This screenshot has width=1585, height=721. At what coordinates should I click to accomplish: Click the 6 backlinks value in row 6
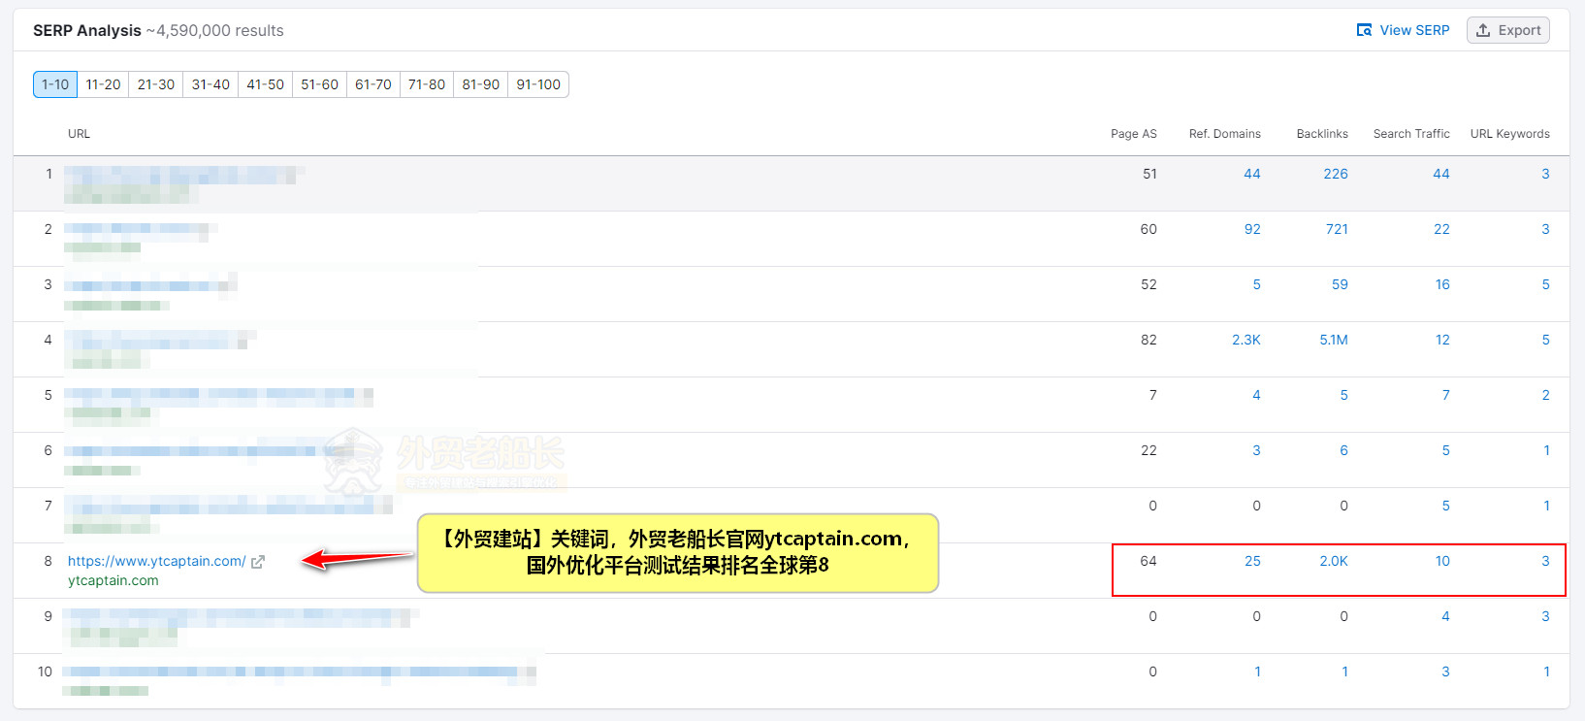point(1343,450)
